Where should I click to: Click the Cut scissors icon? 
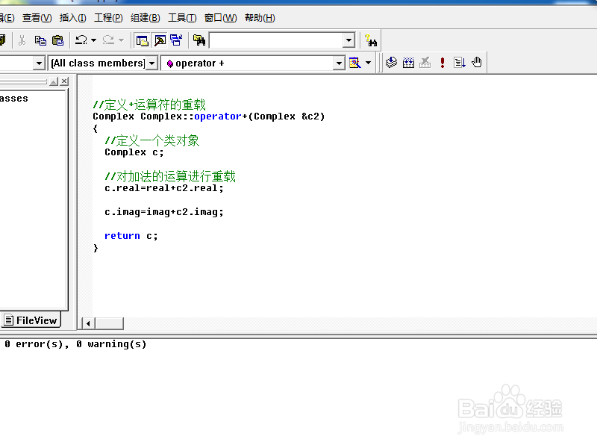point(22,40)
